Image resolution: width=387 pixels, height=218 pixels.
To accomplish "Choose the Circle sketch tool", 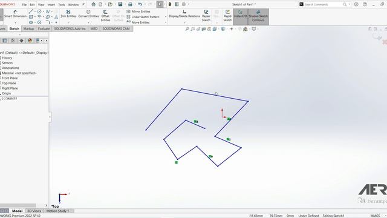I will (39, 12).
